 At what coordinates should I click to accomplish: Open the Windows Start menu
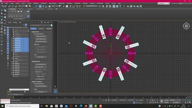click(x=2, y=106)
